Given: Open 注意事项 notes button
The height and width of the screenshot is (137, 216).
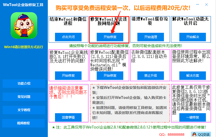Looking at the screenshot, I should (68, 117).
